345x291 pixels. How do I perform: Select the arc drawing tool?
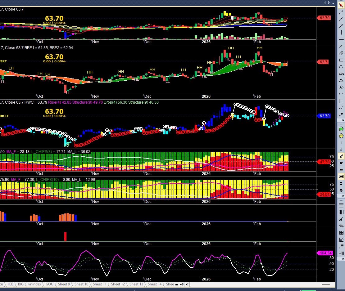[341, 94]
